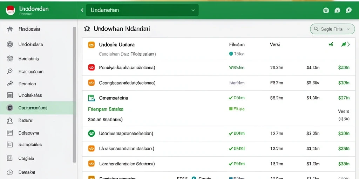Screen dimensions: 359x179
Task: Toggle the green Fiipe checkbox indicator
Action: (231, 109)
